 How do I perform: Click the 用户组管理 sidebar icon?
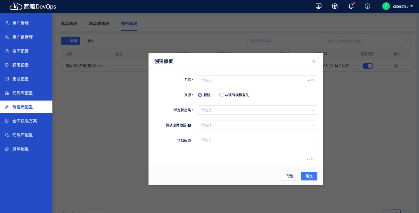pyautogui.click(x=7, y=37)
